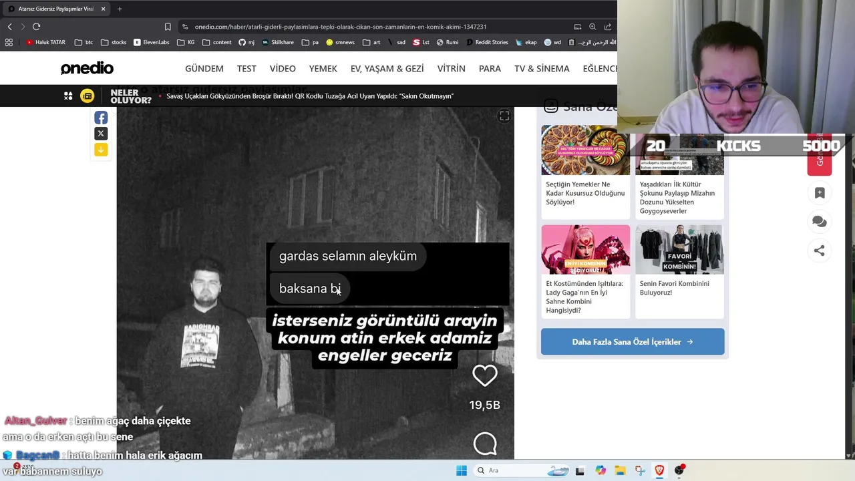855x481 pixels.
Task: Bookmark this page in address bar
Action: [168, 27]
